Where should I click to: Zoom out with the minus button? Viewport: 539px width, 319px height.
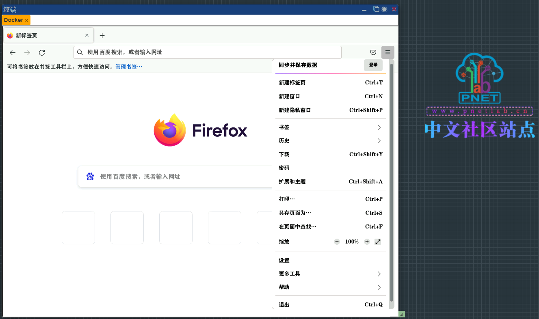(337, 242)
